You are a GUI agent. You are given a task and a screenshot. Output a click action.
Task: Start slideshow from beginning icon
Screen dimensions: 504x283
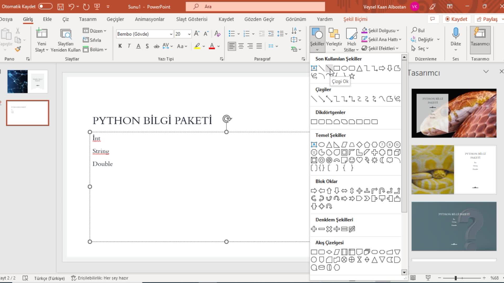click(x=97, y=7)
